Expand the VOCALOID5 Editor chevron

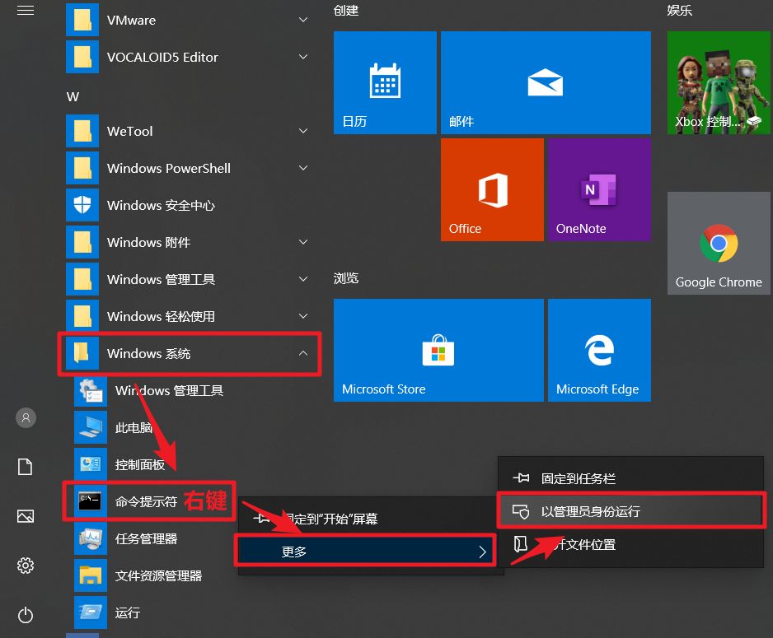(303, 57)
